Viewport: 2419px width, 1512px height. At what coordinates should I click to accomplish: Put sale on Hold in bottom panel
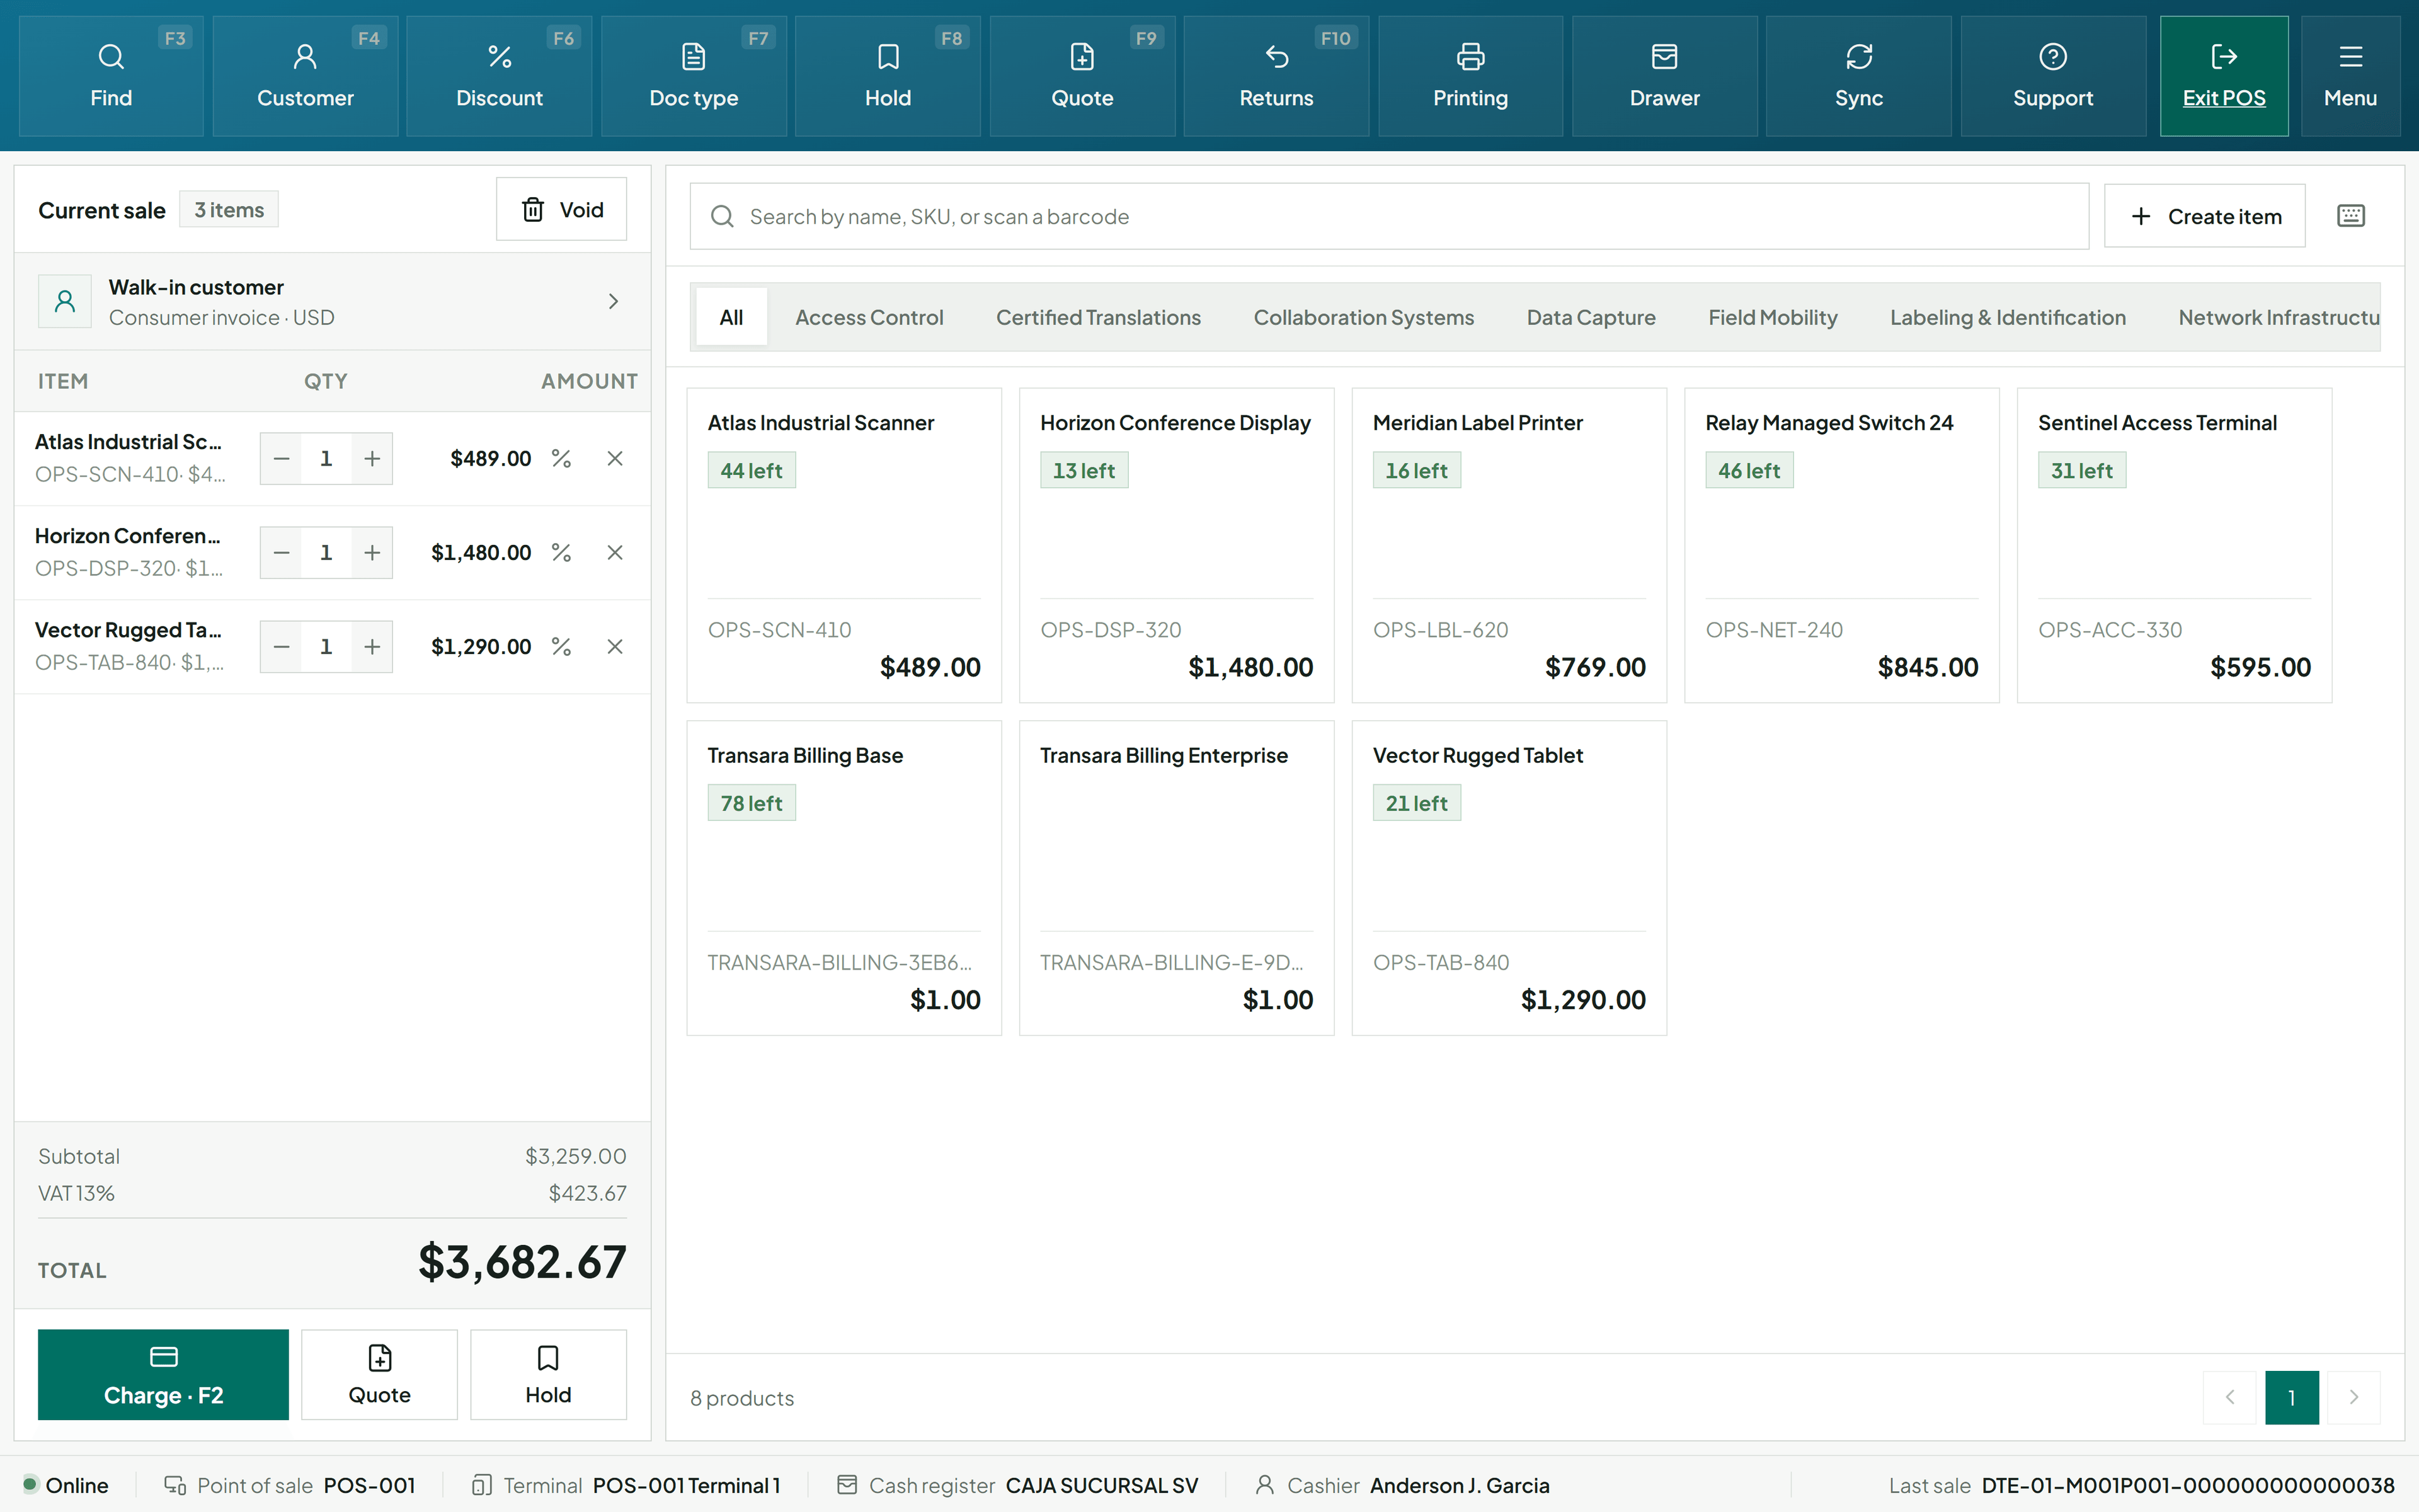click(x=548, y=1374)
